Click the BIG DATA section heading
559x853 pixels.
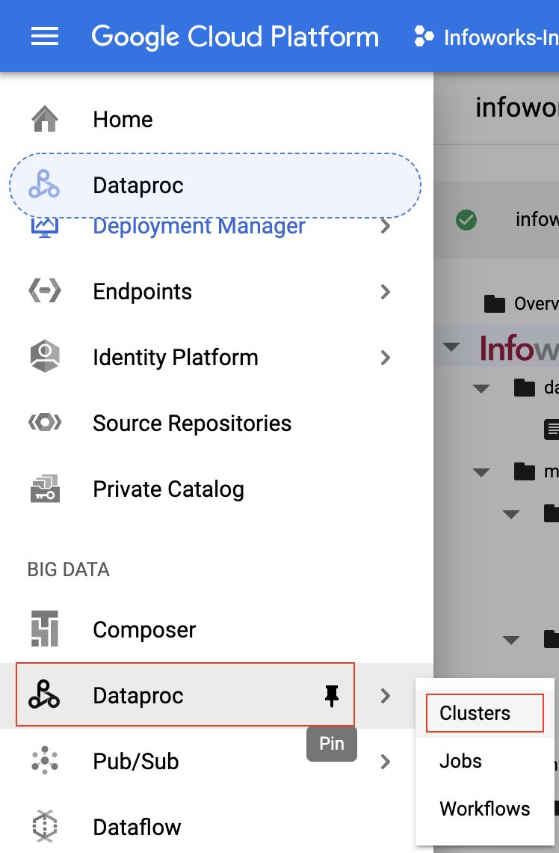tap(69, 569)
